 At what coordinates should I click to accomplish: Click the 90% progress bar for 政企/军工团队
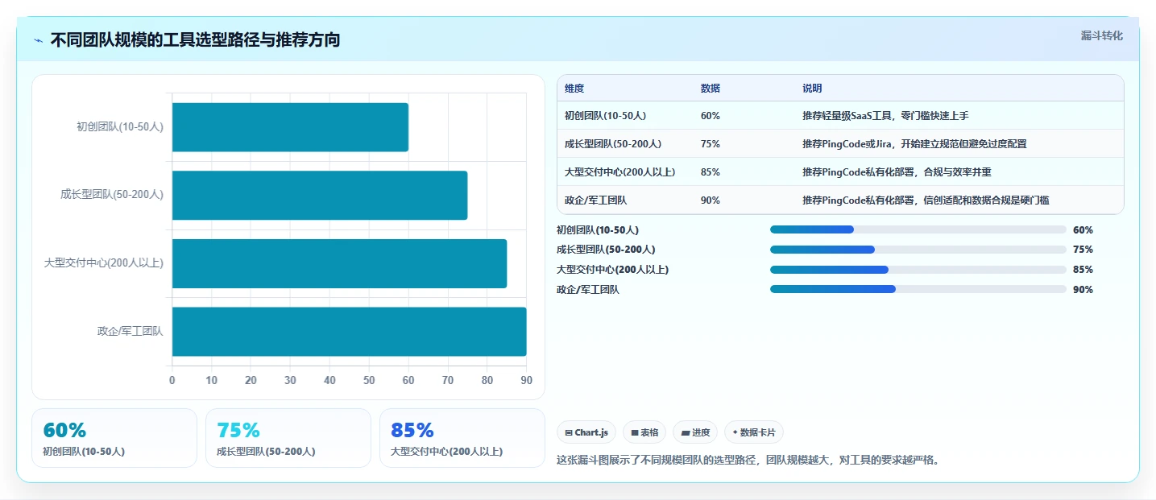click(918, 290)
